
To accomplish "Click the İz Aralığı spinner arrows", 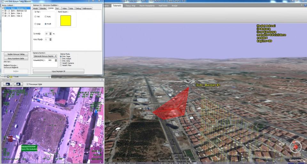I will pos(51,34).
